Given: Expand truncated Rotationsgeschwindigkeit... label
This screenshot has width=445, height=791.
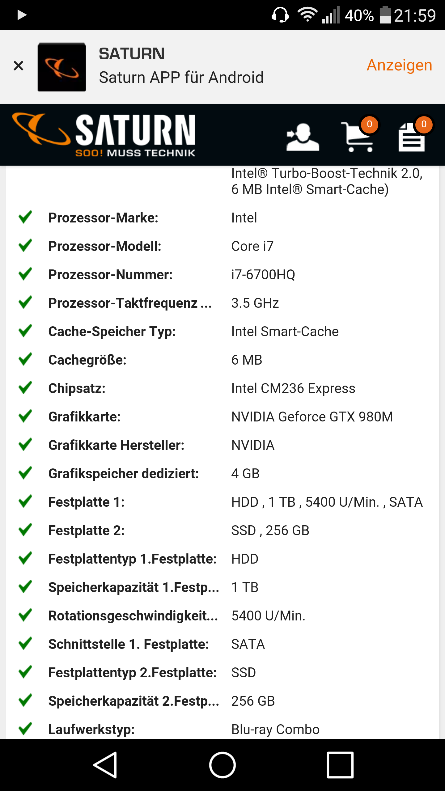Looking at the screenshot, I should point(133,616).
